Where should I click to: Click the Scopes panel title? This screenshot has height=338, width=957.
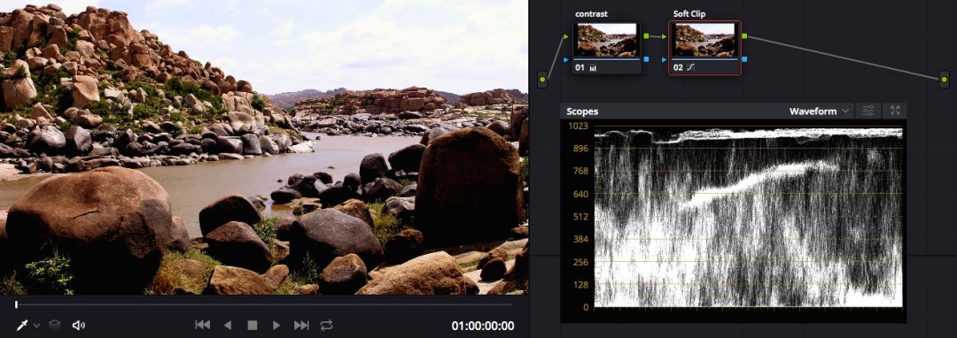(582, 111)
